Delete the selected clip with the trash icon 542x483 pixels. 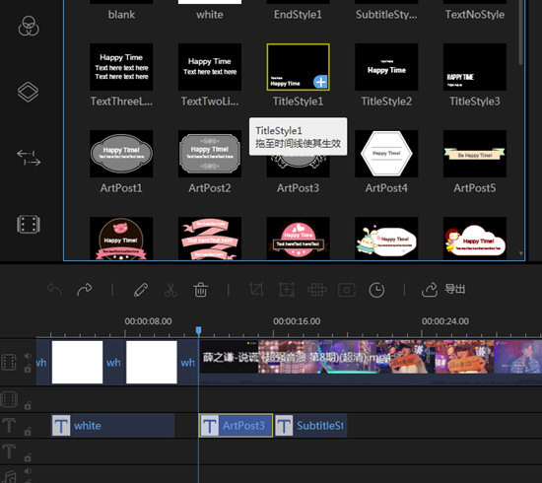coord(200,290)
